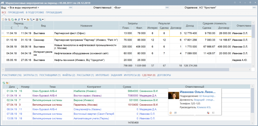This screenshot has height=126, width=258.
Task: Click the delete record toolbar icon
Action: (9, 19)
